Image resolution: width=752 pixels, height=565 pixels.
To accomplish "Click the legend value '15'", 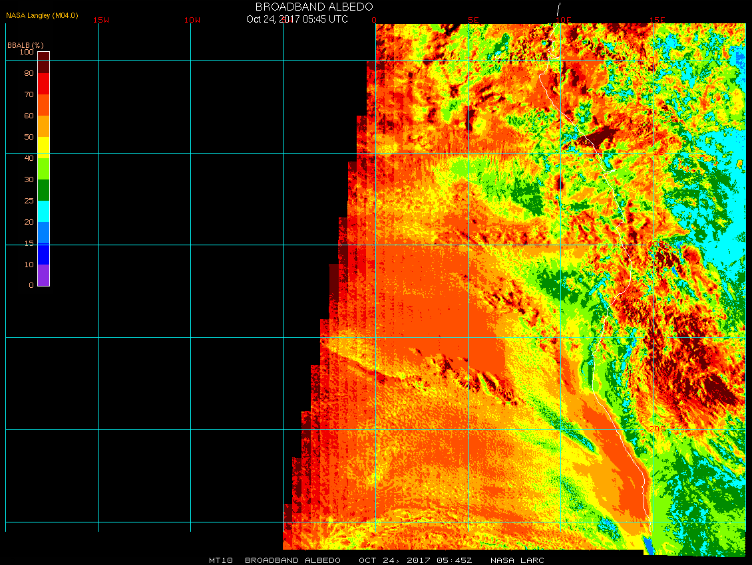I will (29, 243).
